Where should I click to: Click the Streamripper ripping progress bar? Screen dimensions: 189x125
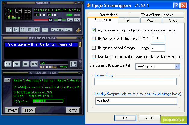pos(48,101)
